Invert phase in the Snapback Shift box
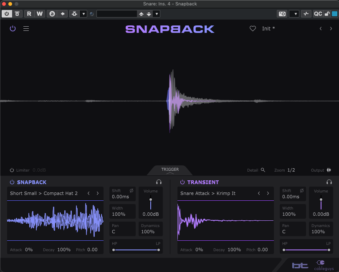The image size is (339, 272). 132,191
